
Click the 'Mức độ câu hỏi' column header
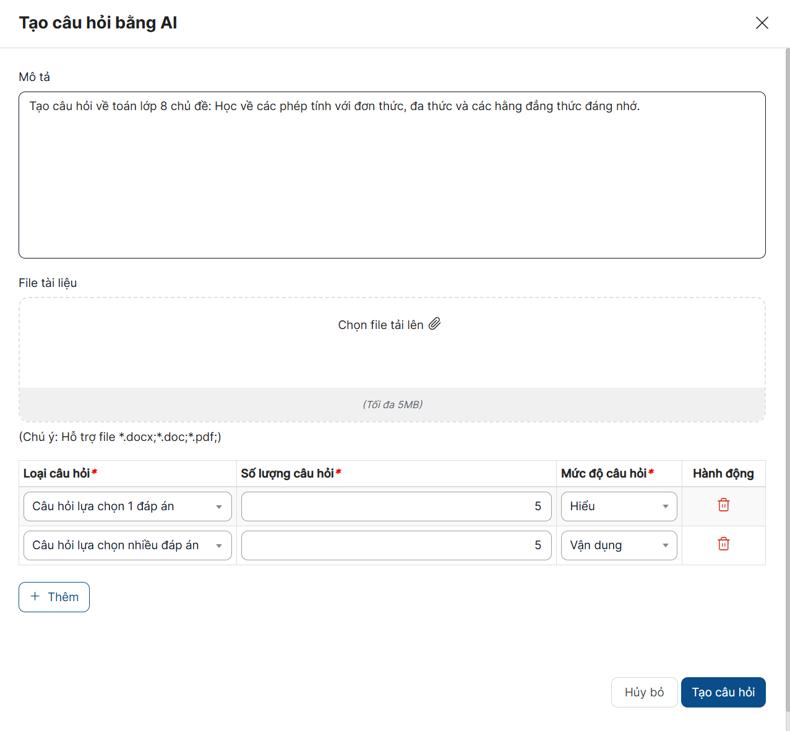pyautogui.click(x=604, y=474)
